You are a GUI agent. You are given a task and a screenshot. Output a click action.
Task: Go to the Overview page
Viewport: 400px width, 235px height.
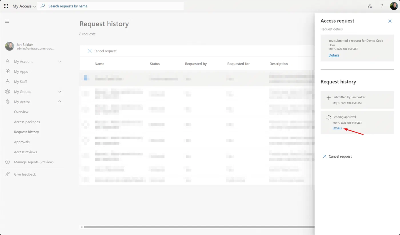click(x=21, y=112)
